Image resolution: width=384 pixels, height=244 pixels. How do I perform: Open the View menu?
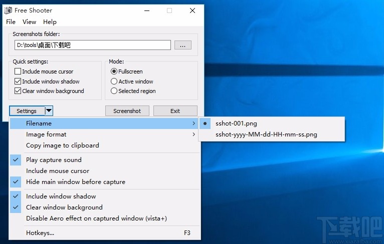(x=30, y=21)
